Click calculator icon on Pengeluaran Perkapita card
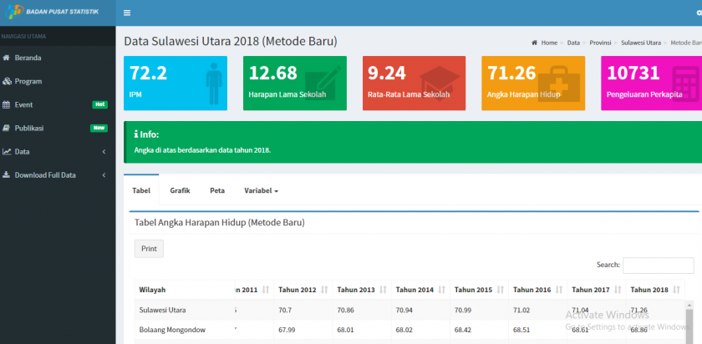Screen dimensions: 702x344 (x=685, y=83)
